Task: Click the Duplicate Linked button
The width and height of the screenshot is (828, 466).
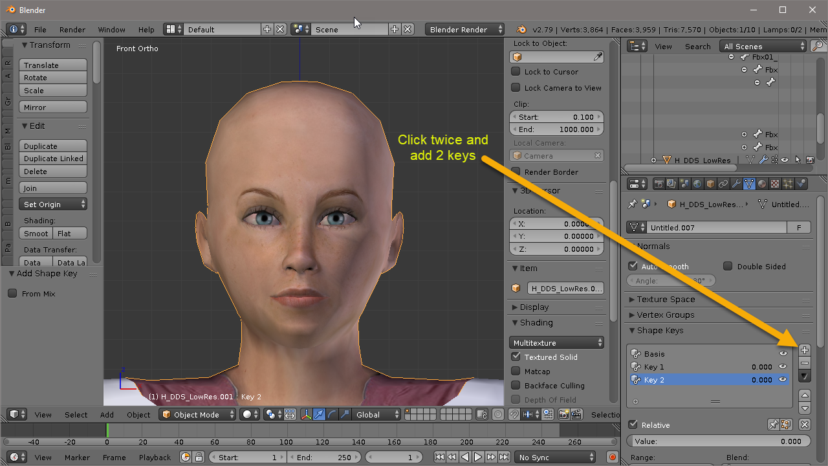Action: click(53, 159)
